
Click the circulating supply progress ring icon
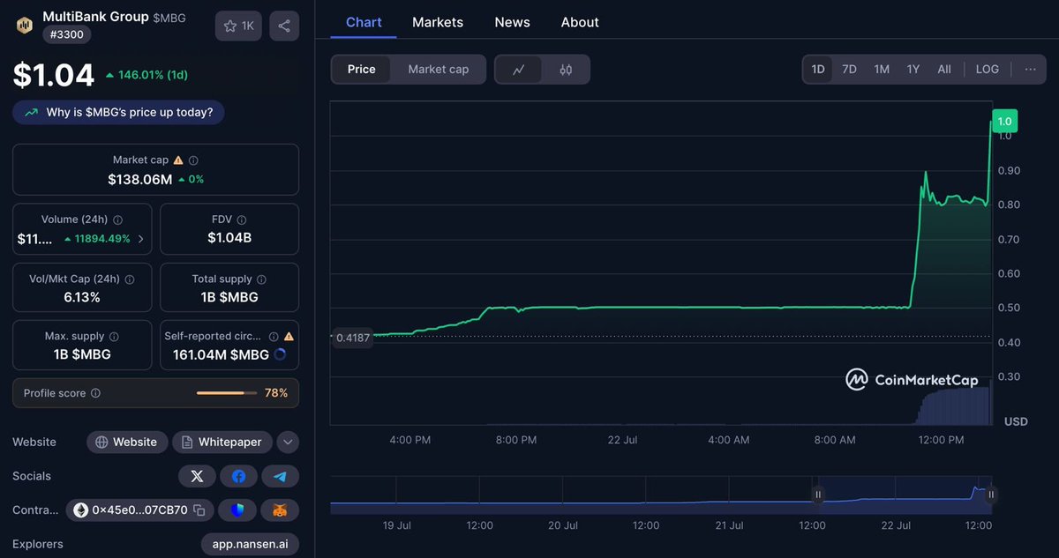click(x=280, y=354)
